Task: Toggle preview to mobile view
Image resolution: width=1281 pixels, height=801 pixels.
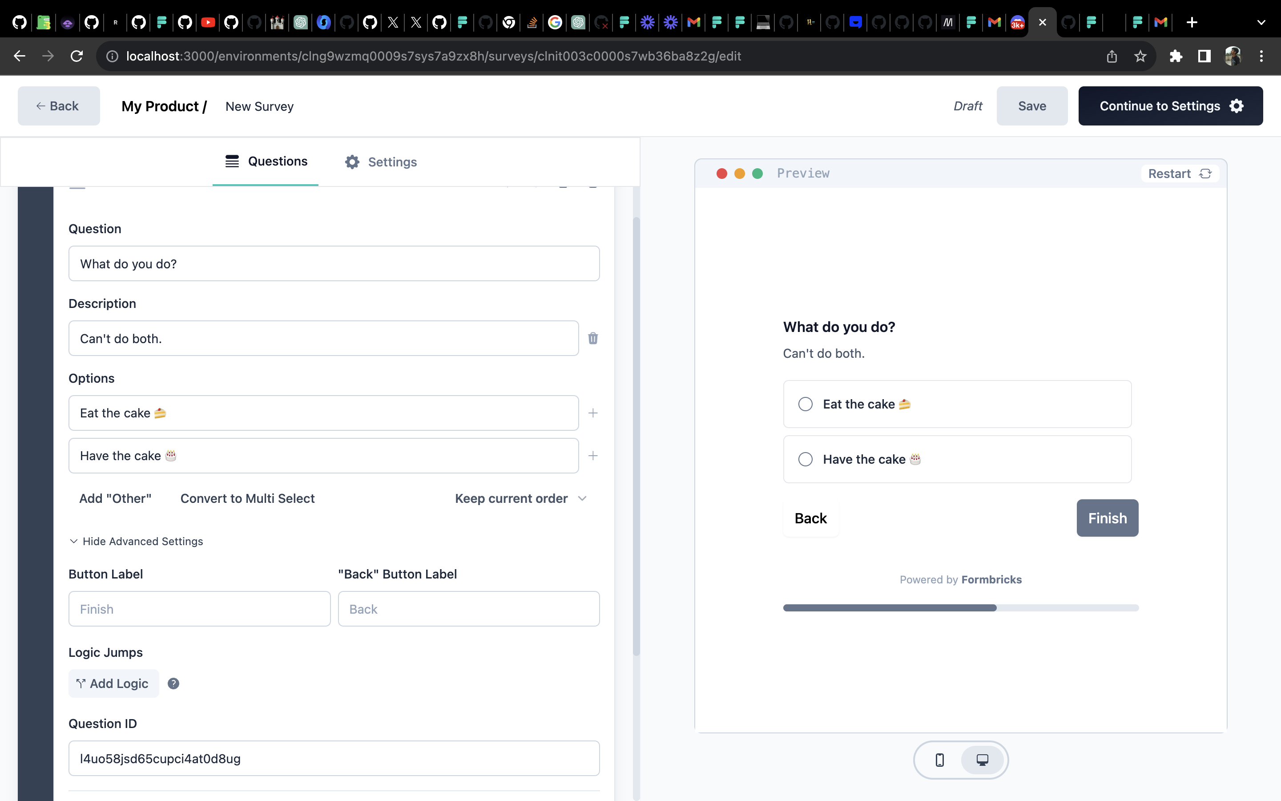Action: [939, 760]
